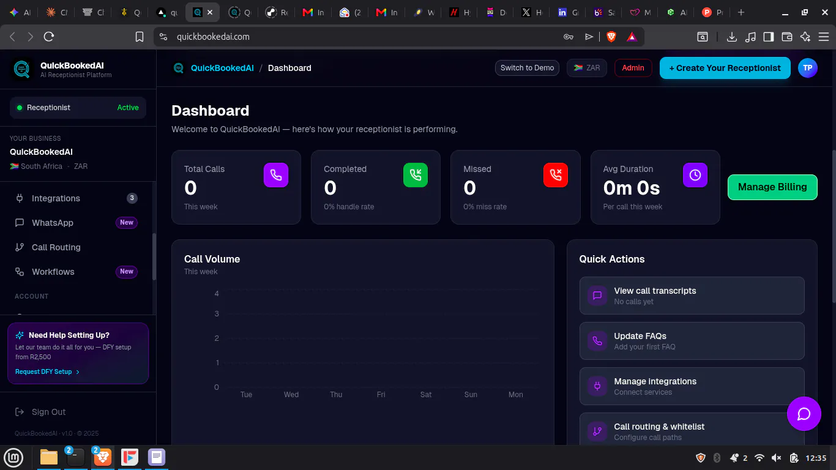
Task: Click the QuickBookedAI breadcrumb link
Action: [222, 68]
